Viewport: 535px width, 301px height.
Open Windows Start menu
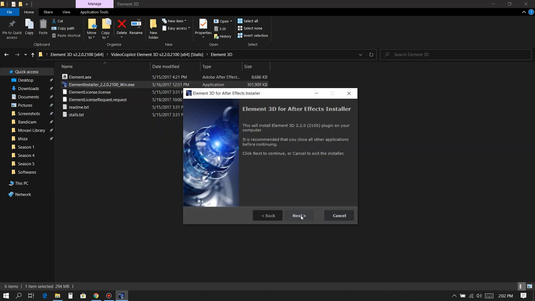pos(6,296)
